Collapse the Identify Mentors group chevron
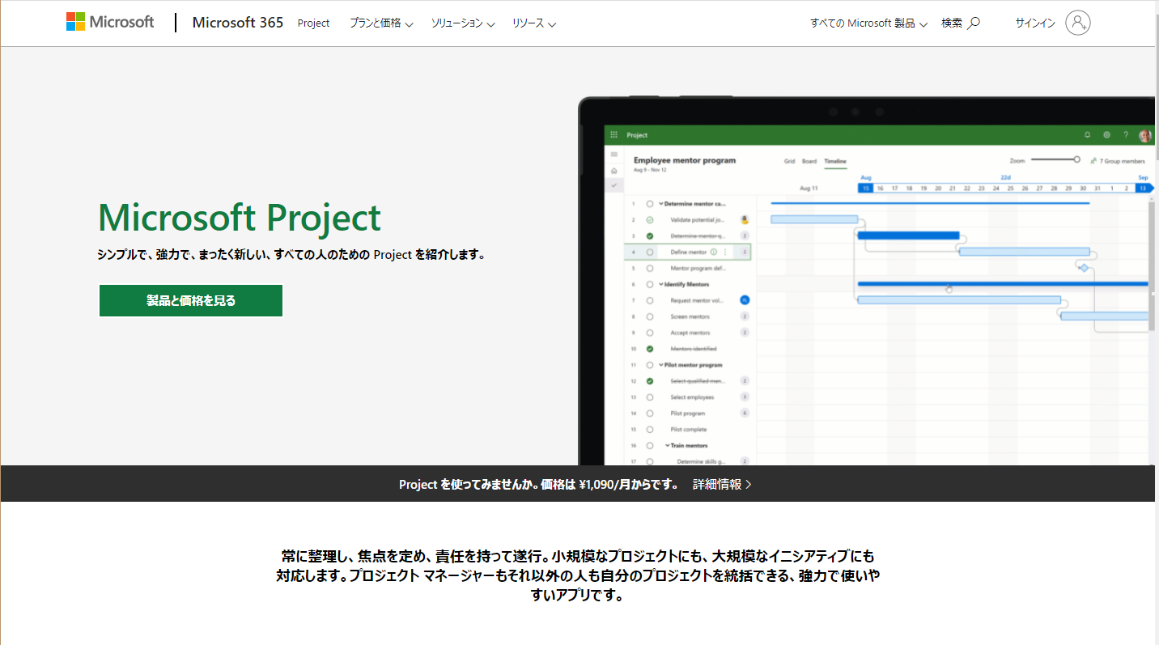 (x=661, y=284)
